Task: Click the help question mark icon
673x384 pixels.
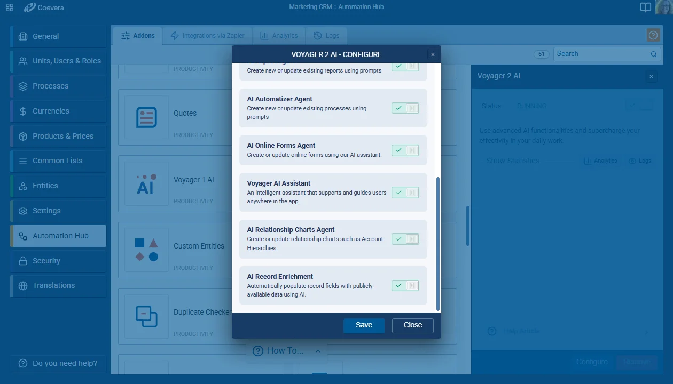Action: click(653, 35)
